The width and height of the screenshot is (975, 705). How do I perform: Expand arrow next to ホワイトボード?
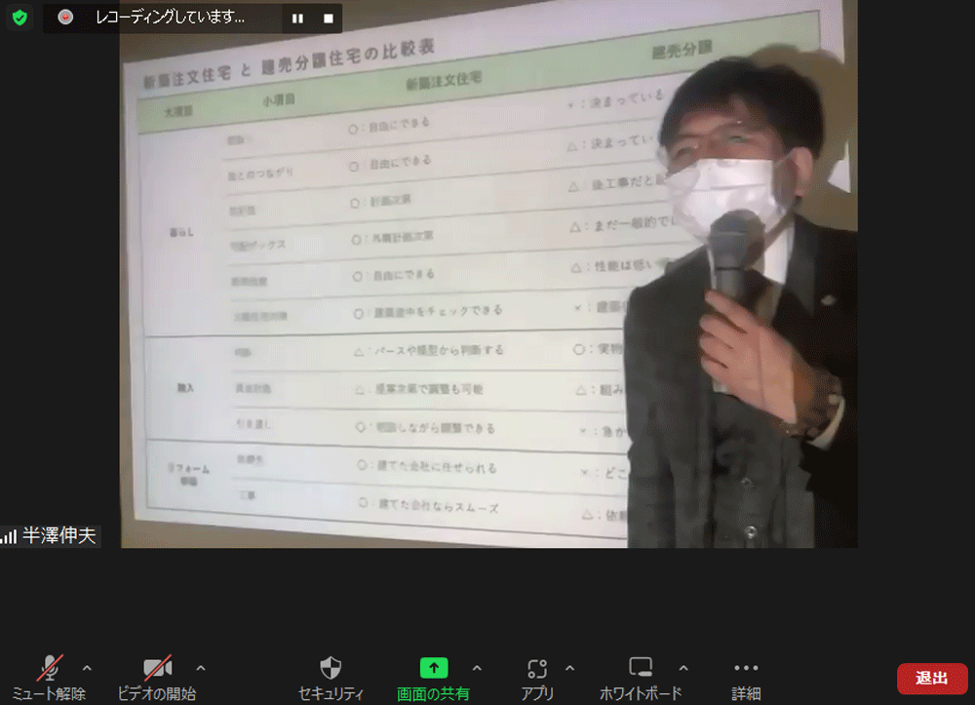coord(683,668)
